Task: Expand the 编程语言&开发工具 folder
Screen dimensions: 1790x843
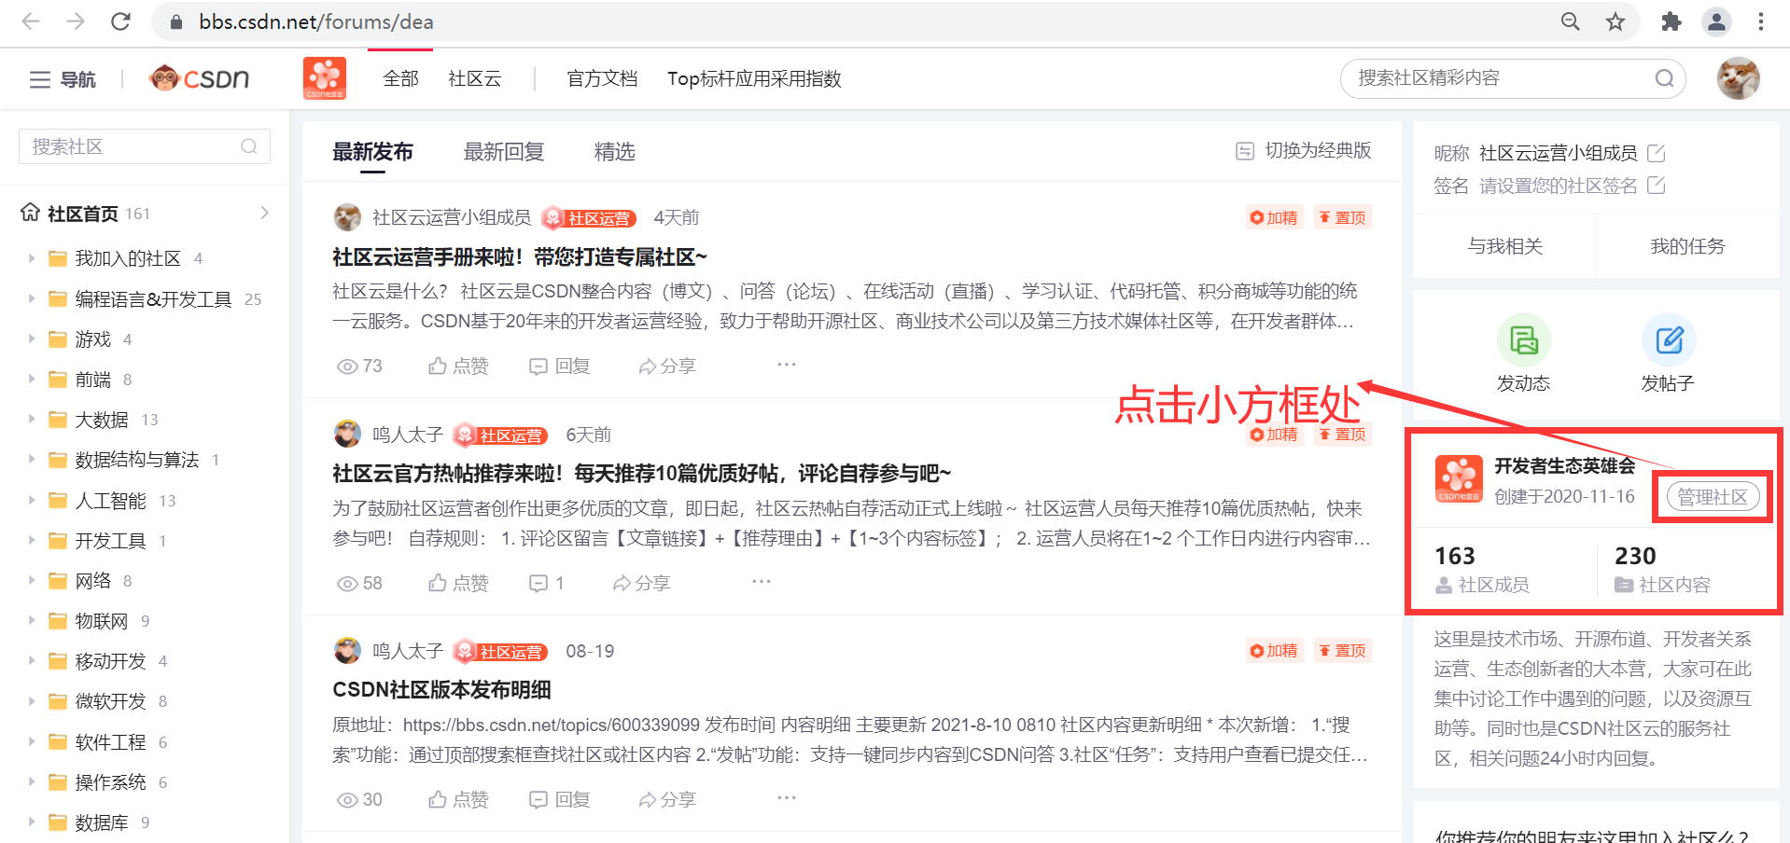Action: tap(31, 298)
